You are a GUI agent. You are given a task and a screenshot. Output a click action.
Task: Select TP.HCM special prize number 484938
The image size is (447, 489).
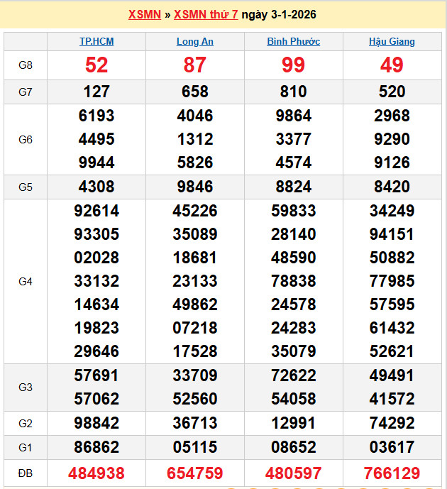(96, 473)
